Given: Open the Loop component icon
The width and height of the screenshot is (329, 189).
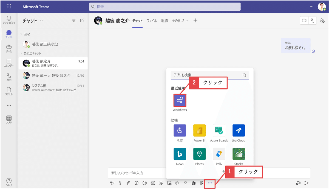Looking at the screenshot, I should pos(137,183).
